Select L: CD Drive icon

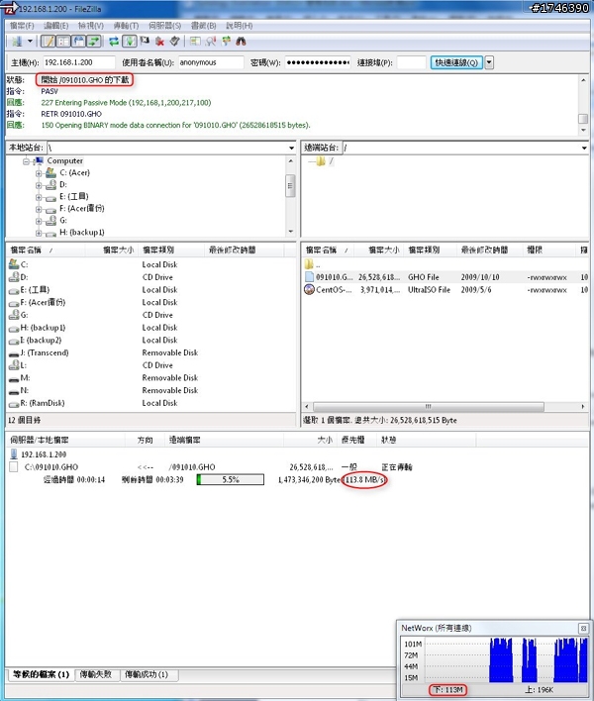click(x=14, y=365)
